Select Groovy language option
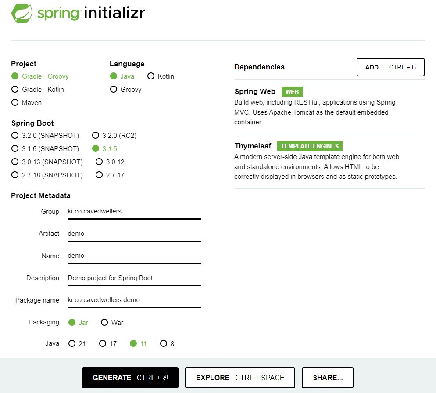Screen dimensions: 436x393 (x=126, y=89)
